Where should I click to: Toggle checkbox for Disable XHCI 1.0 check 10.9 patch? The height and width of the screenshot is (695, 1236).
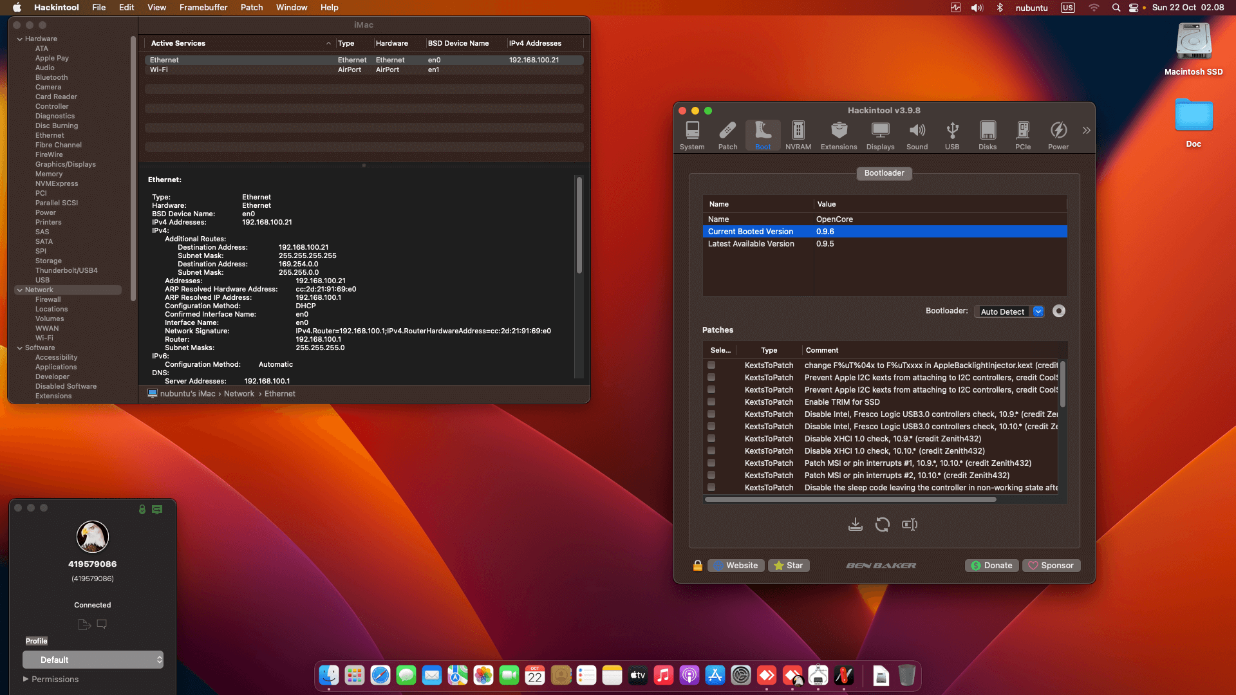point(711,438)
